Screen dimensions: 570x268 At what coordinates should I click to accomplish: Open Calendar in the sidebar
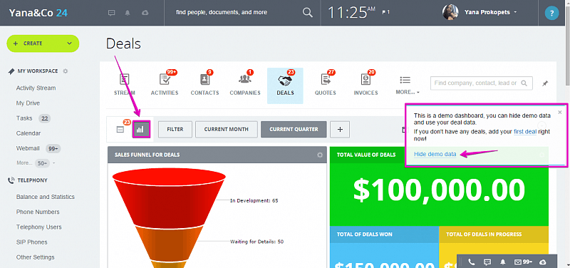[x=28, y=133]
